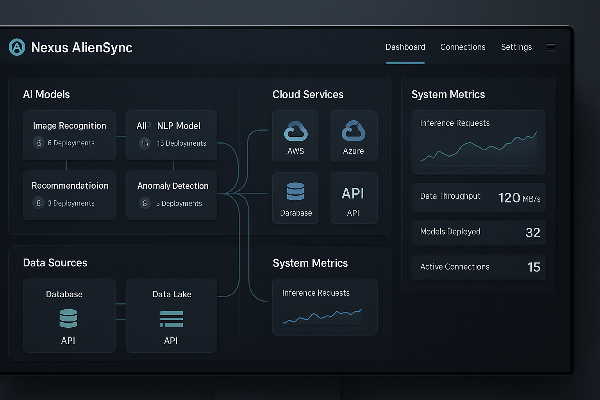Expand the Active Connections metric row

479,267
